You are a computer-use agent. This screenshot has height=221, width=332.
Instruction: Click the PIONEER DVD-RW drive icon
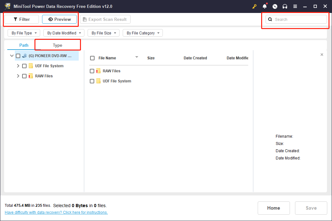pyautogui.click(x=25, y=56)
